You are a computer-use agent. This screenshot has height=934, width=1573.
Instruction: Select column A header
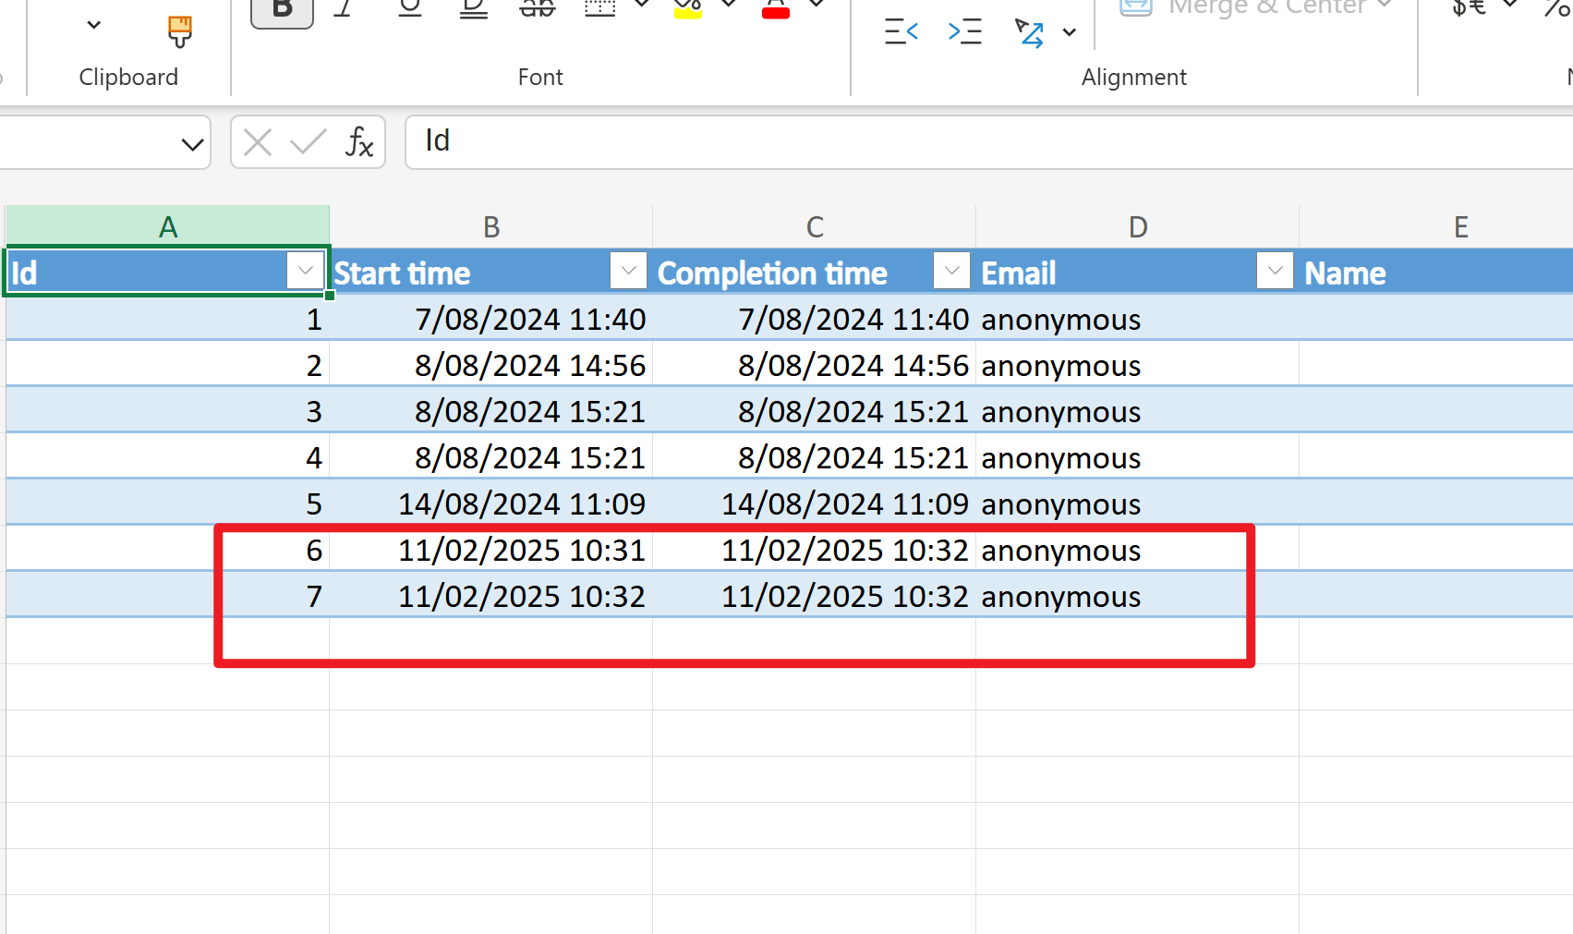[168, 226]
